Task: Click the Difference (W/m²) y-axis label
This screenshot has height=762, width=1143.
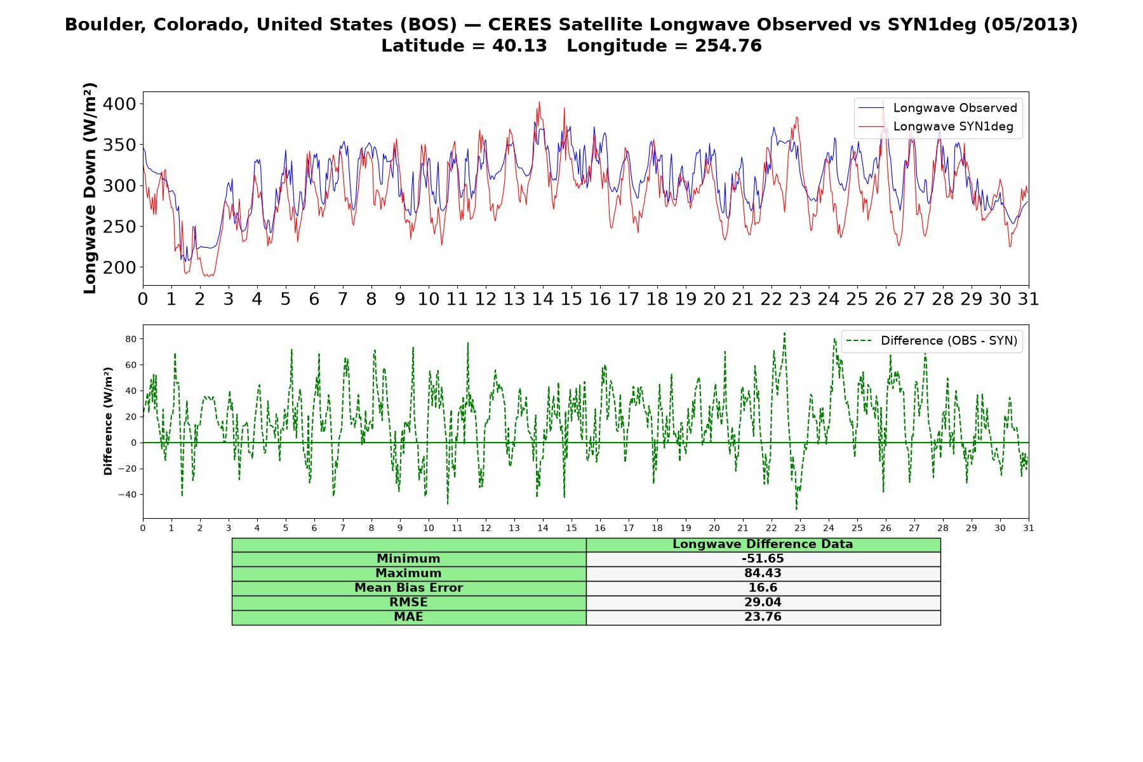Action: tap(108, 421)
